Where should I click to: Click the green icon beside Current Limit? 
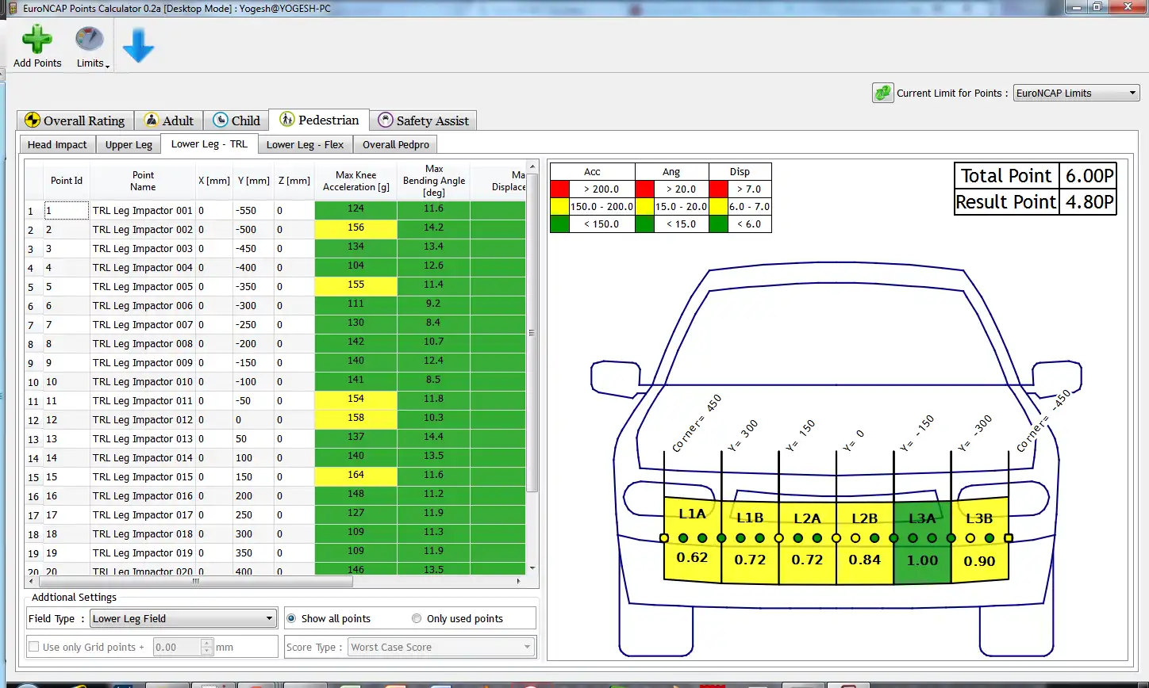[x=883, y=93]
